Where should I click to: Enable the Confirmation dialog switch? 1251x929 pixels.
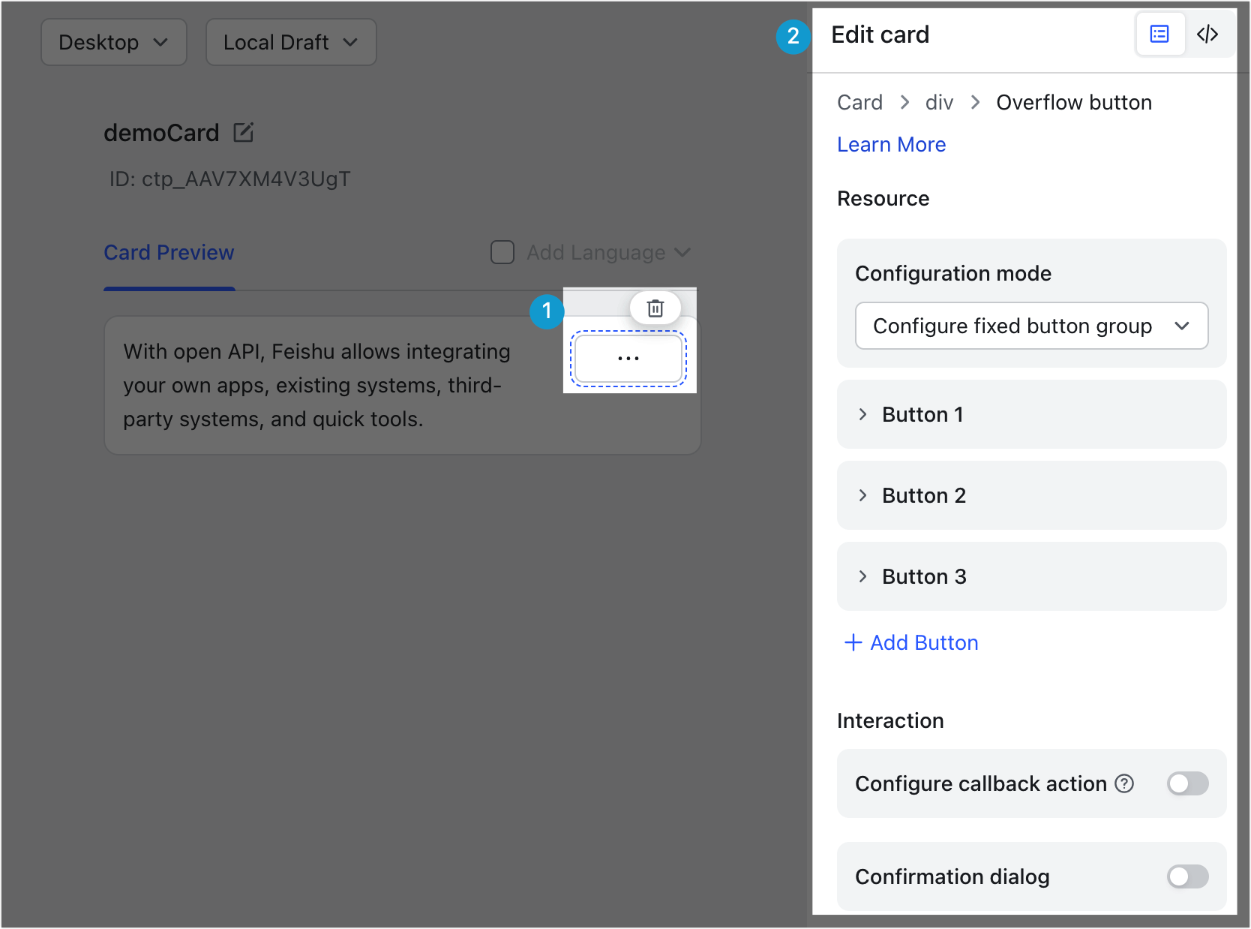tap(1187, 876)
